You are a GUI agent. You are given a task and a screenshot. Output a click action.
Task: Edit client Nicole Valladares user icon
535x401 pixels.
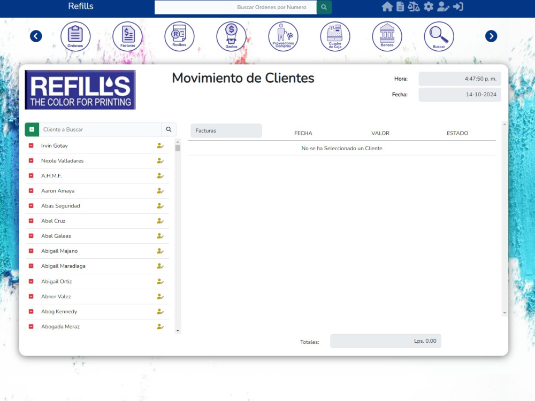(160, 160)
